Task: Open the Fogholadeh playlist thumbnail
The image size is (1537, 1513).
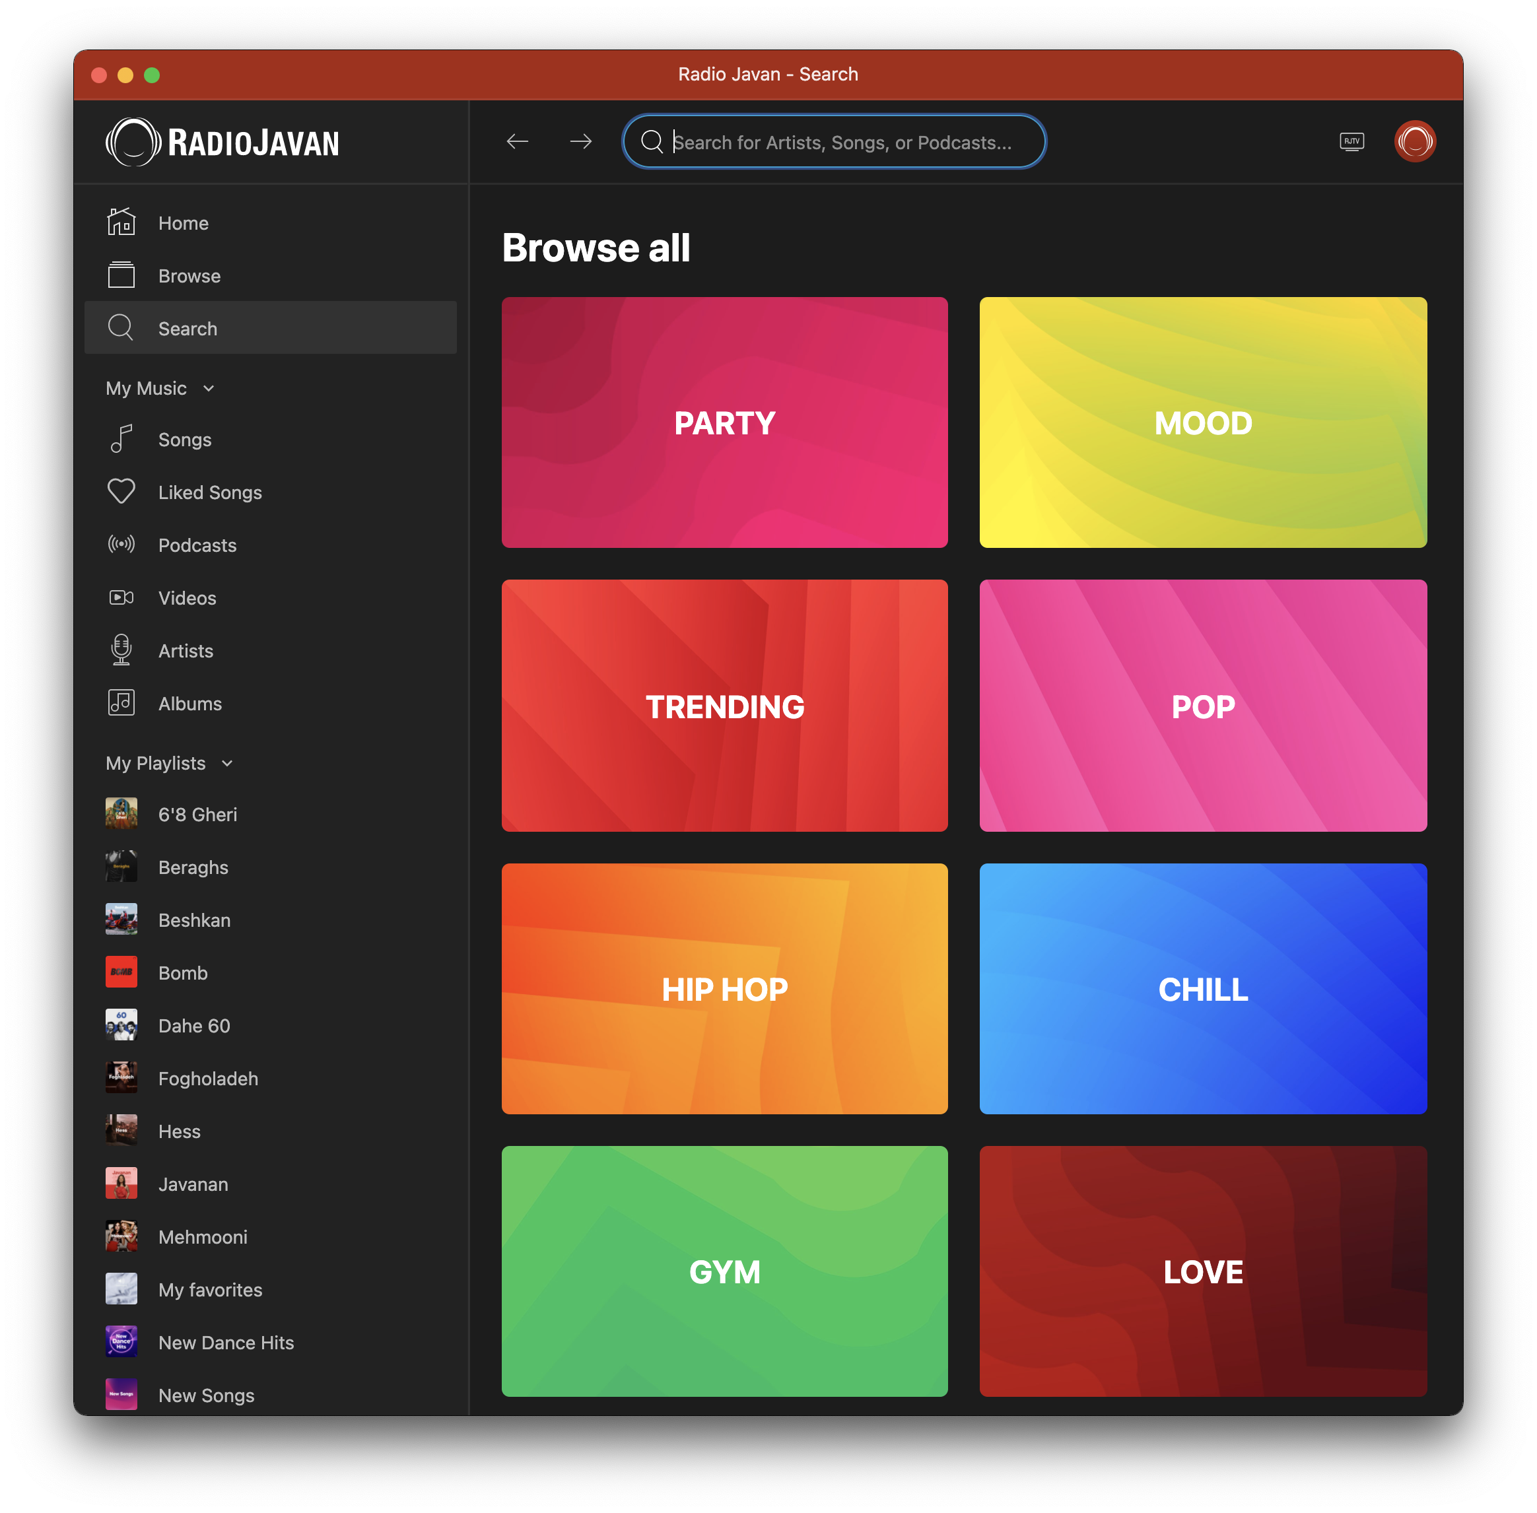Action: tap(121, 1077)
